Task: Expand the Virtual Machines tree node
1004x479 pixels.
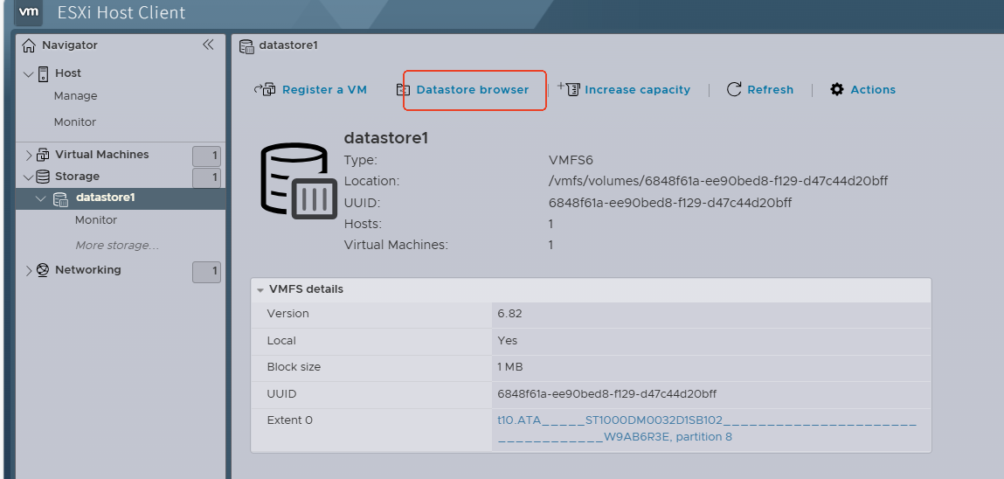Action: (x=28, y=155)
